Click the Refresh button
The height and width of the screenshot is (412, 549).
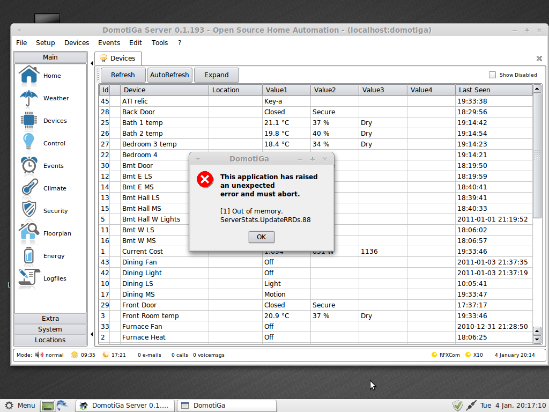tap(123, 75)
